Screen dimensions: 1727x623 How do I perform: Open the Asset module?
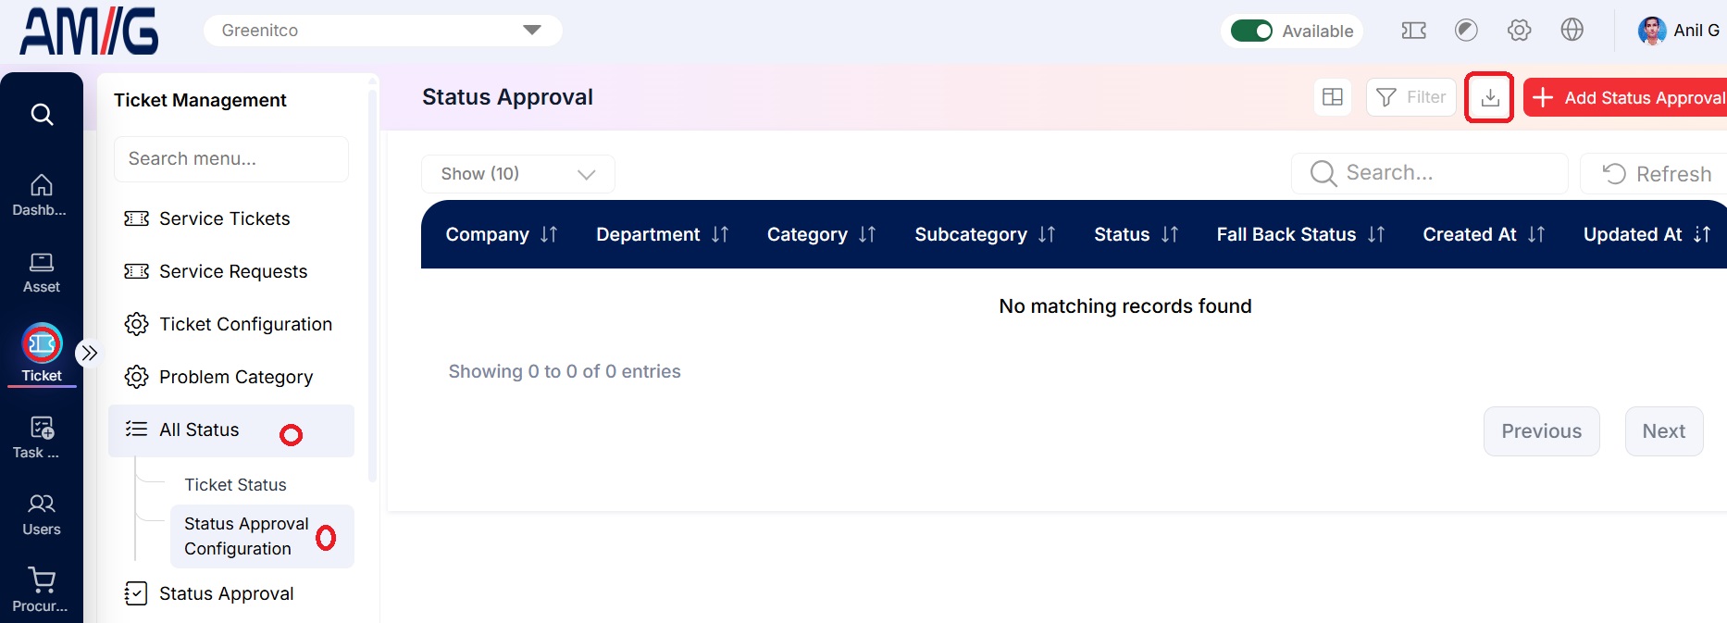tap(41, 273)
